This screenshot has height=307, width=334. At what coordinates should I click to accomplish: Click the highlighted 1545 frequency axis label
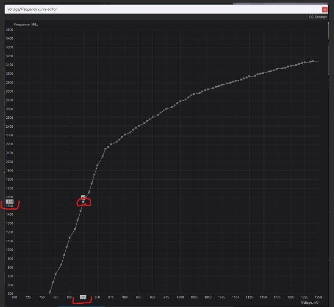click(x=10, y=202)
